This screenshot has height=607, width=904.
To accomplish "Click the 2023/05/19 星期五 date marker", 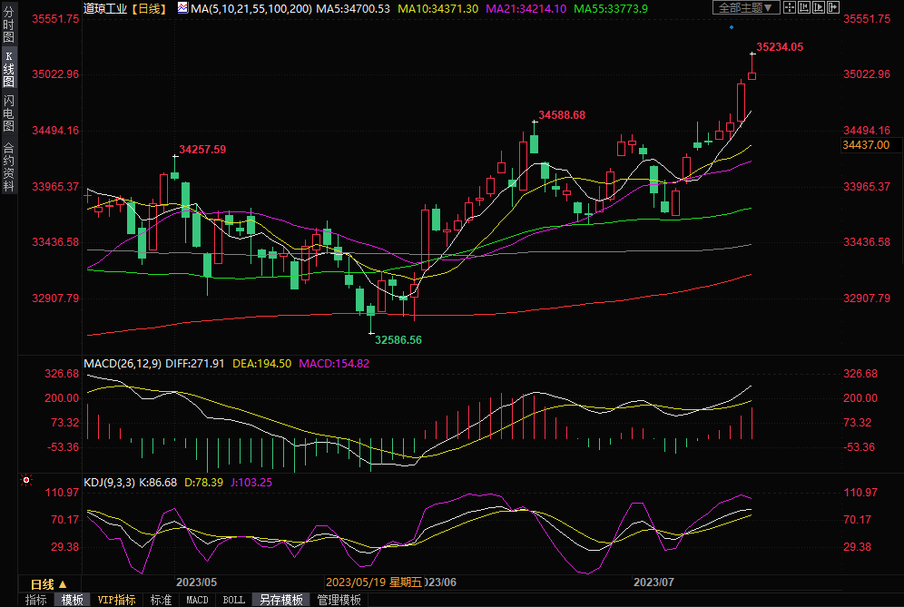I will [x=375, y=582].
